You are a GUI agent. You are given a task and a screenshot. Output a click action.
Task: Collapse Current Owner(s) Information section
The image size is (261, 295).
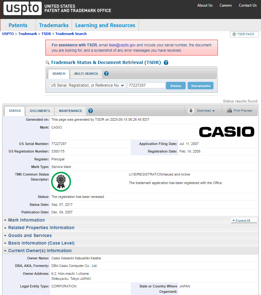click(40, 251)
